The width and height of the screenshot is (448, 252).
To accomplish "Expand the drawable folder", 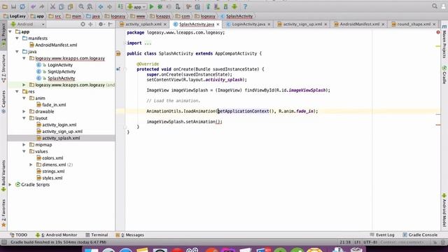I will tap(24, 111).
